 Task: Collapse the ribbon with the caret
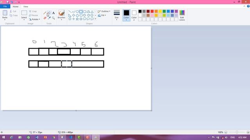pyautogui.click(x=244, y=6)
